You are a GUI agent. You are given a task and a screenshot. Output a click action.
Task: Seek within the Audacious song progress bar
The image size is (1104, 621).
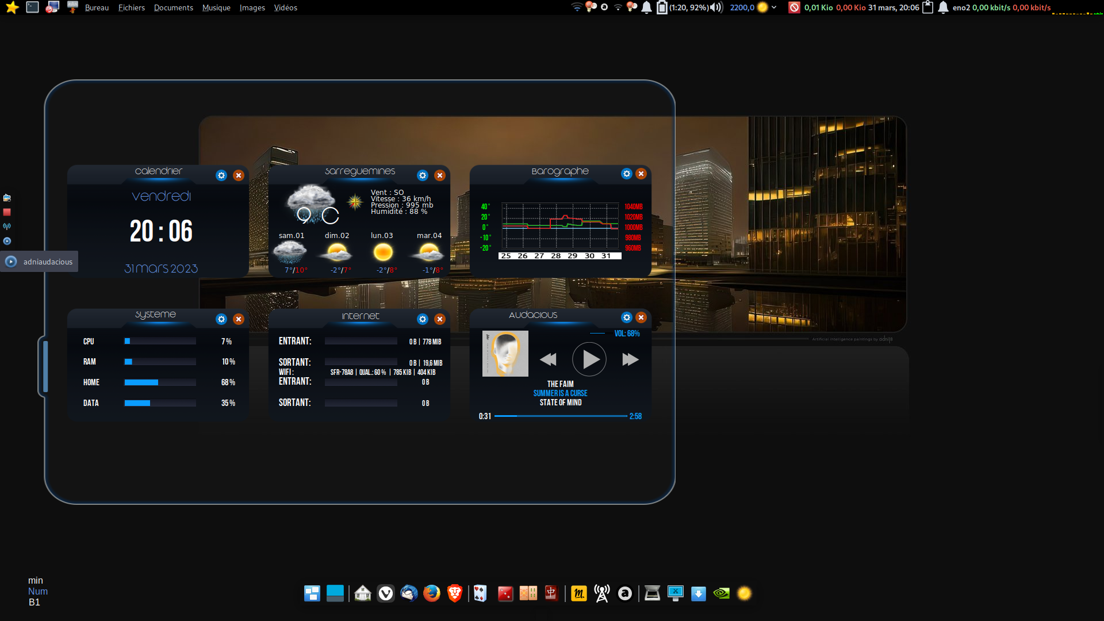tap(561, 416)
